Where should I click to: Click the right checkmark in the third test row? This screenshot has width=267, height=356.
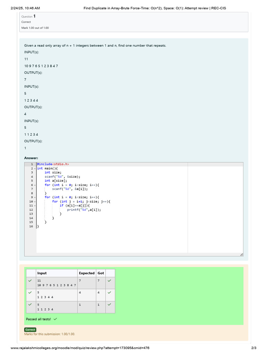(110, 305)
